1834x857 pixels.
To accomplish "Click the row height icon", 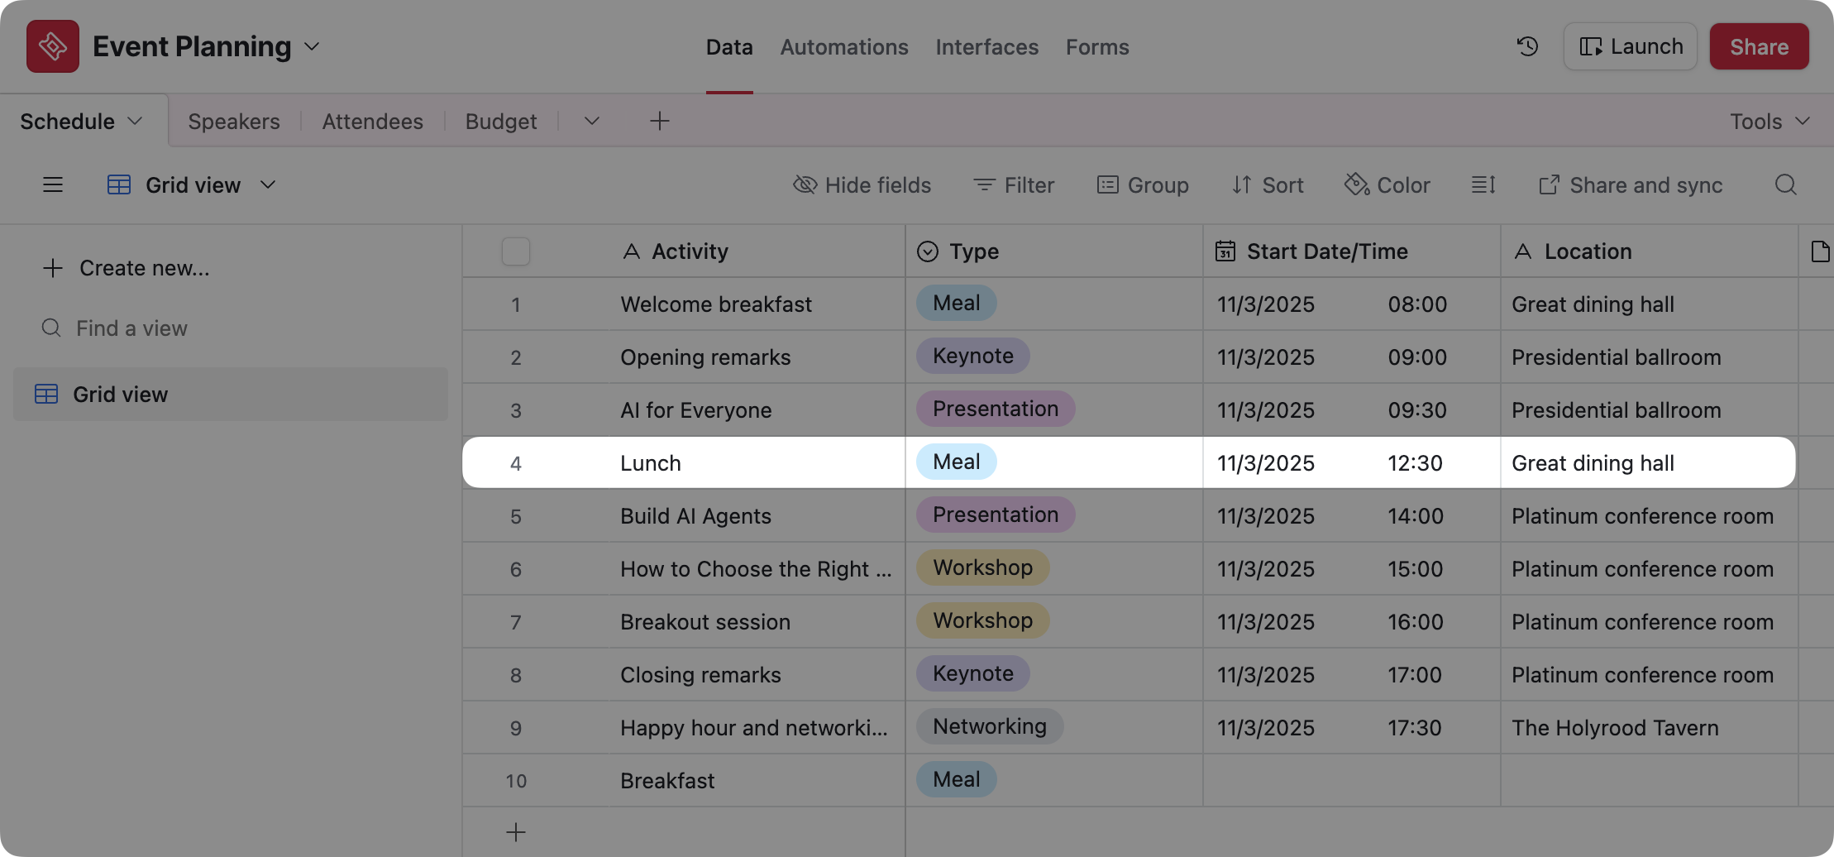I will tap(1483, 184).
